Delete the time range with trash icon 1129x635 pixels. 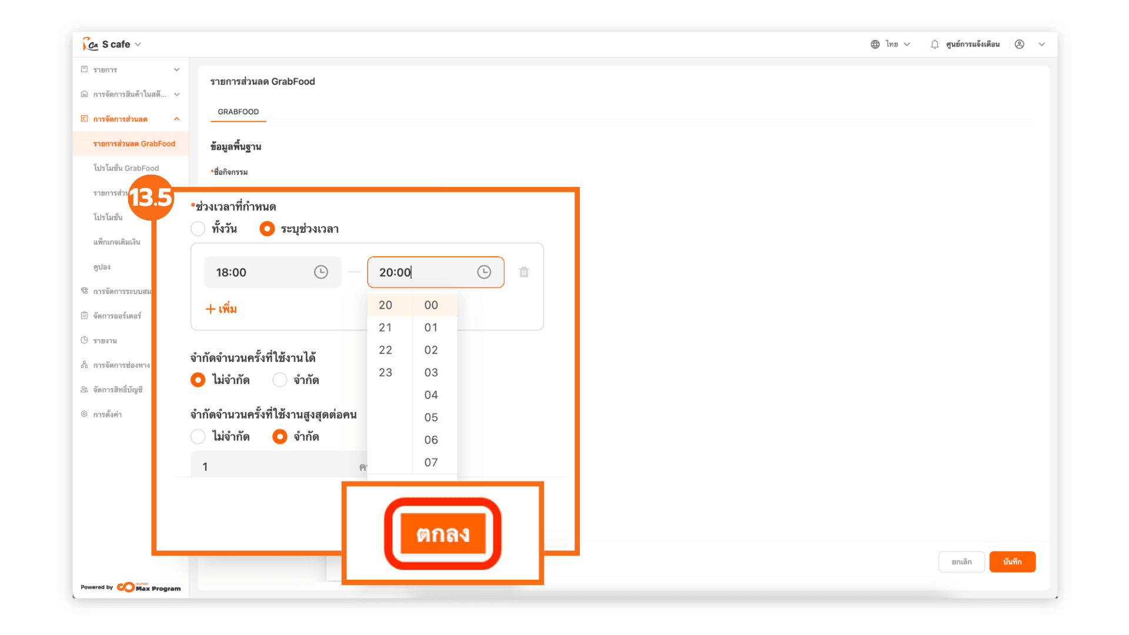(x=524, y=272)
